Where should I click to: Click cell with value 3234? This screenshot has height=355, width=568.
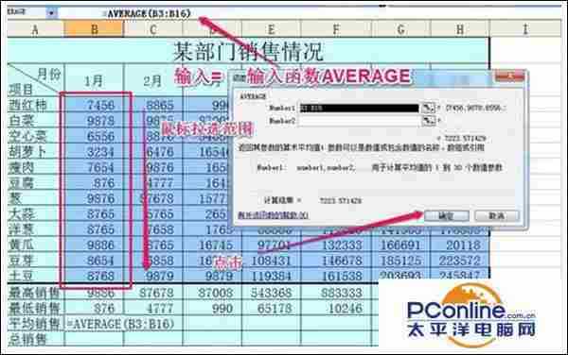tap(94, 152)
